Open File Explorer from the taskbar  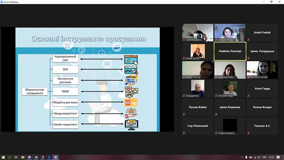(23, 157)
